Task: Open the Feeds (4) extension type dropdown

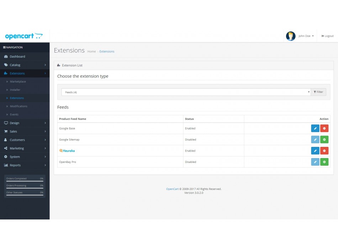Action: 186,92
